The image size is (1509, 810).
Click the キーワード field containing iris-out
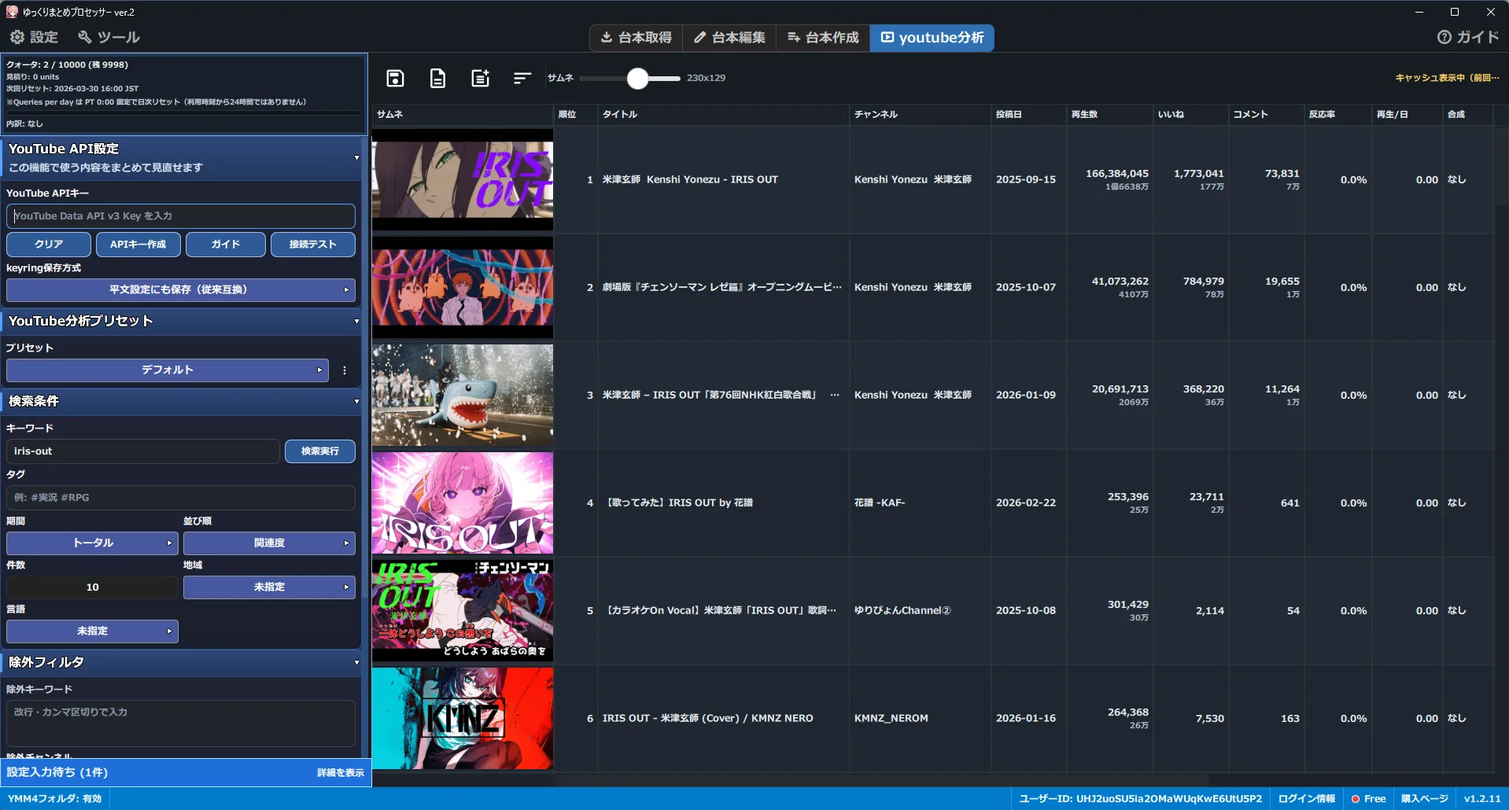(143, 451)
